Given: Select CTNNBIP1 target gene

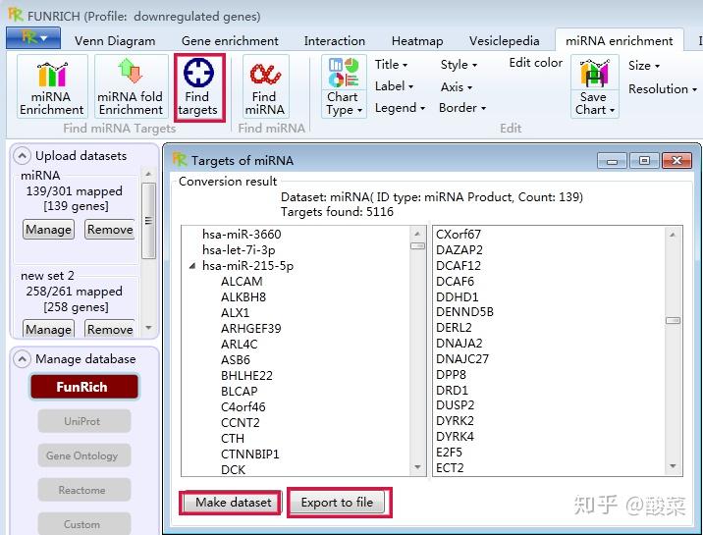Looking at the screenshot, I should (250, 454).
